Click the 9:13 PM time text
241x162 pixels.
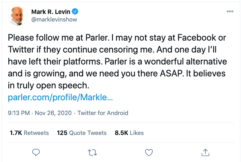pyautogui.click(x=19, y=113)
